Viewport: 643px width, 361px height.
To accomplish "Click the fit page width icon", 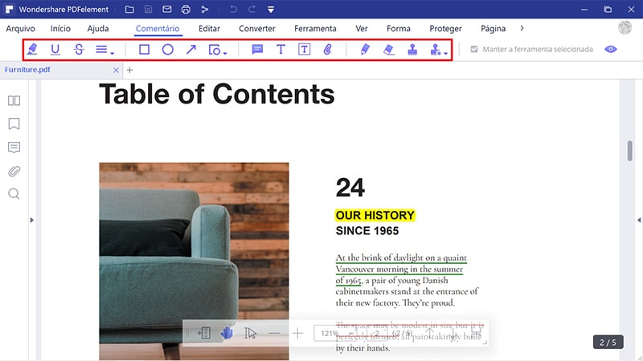I will pos(204,333).
